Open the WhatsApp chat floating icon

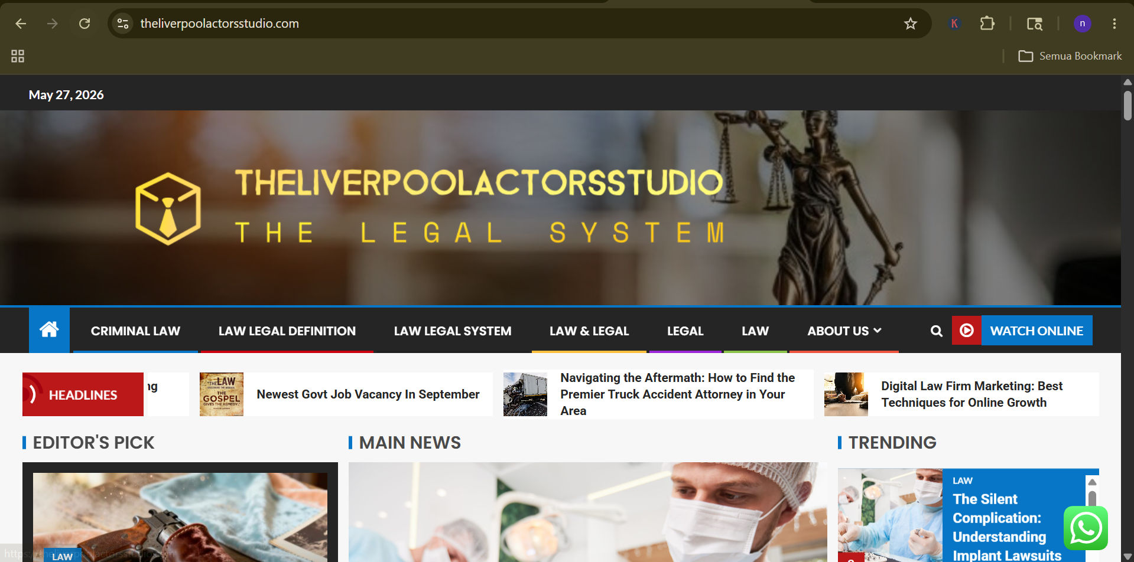tap(1086, 528)
